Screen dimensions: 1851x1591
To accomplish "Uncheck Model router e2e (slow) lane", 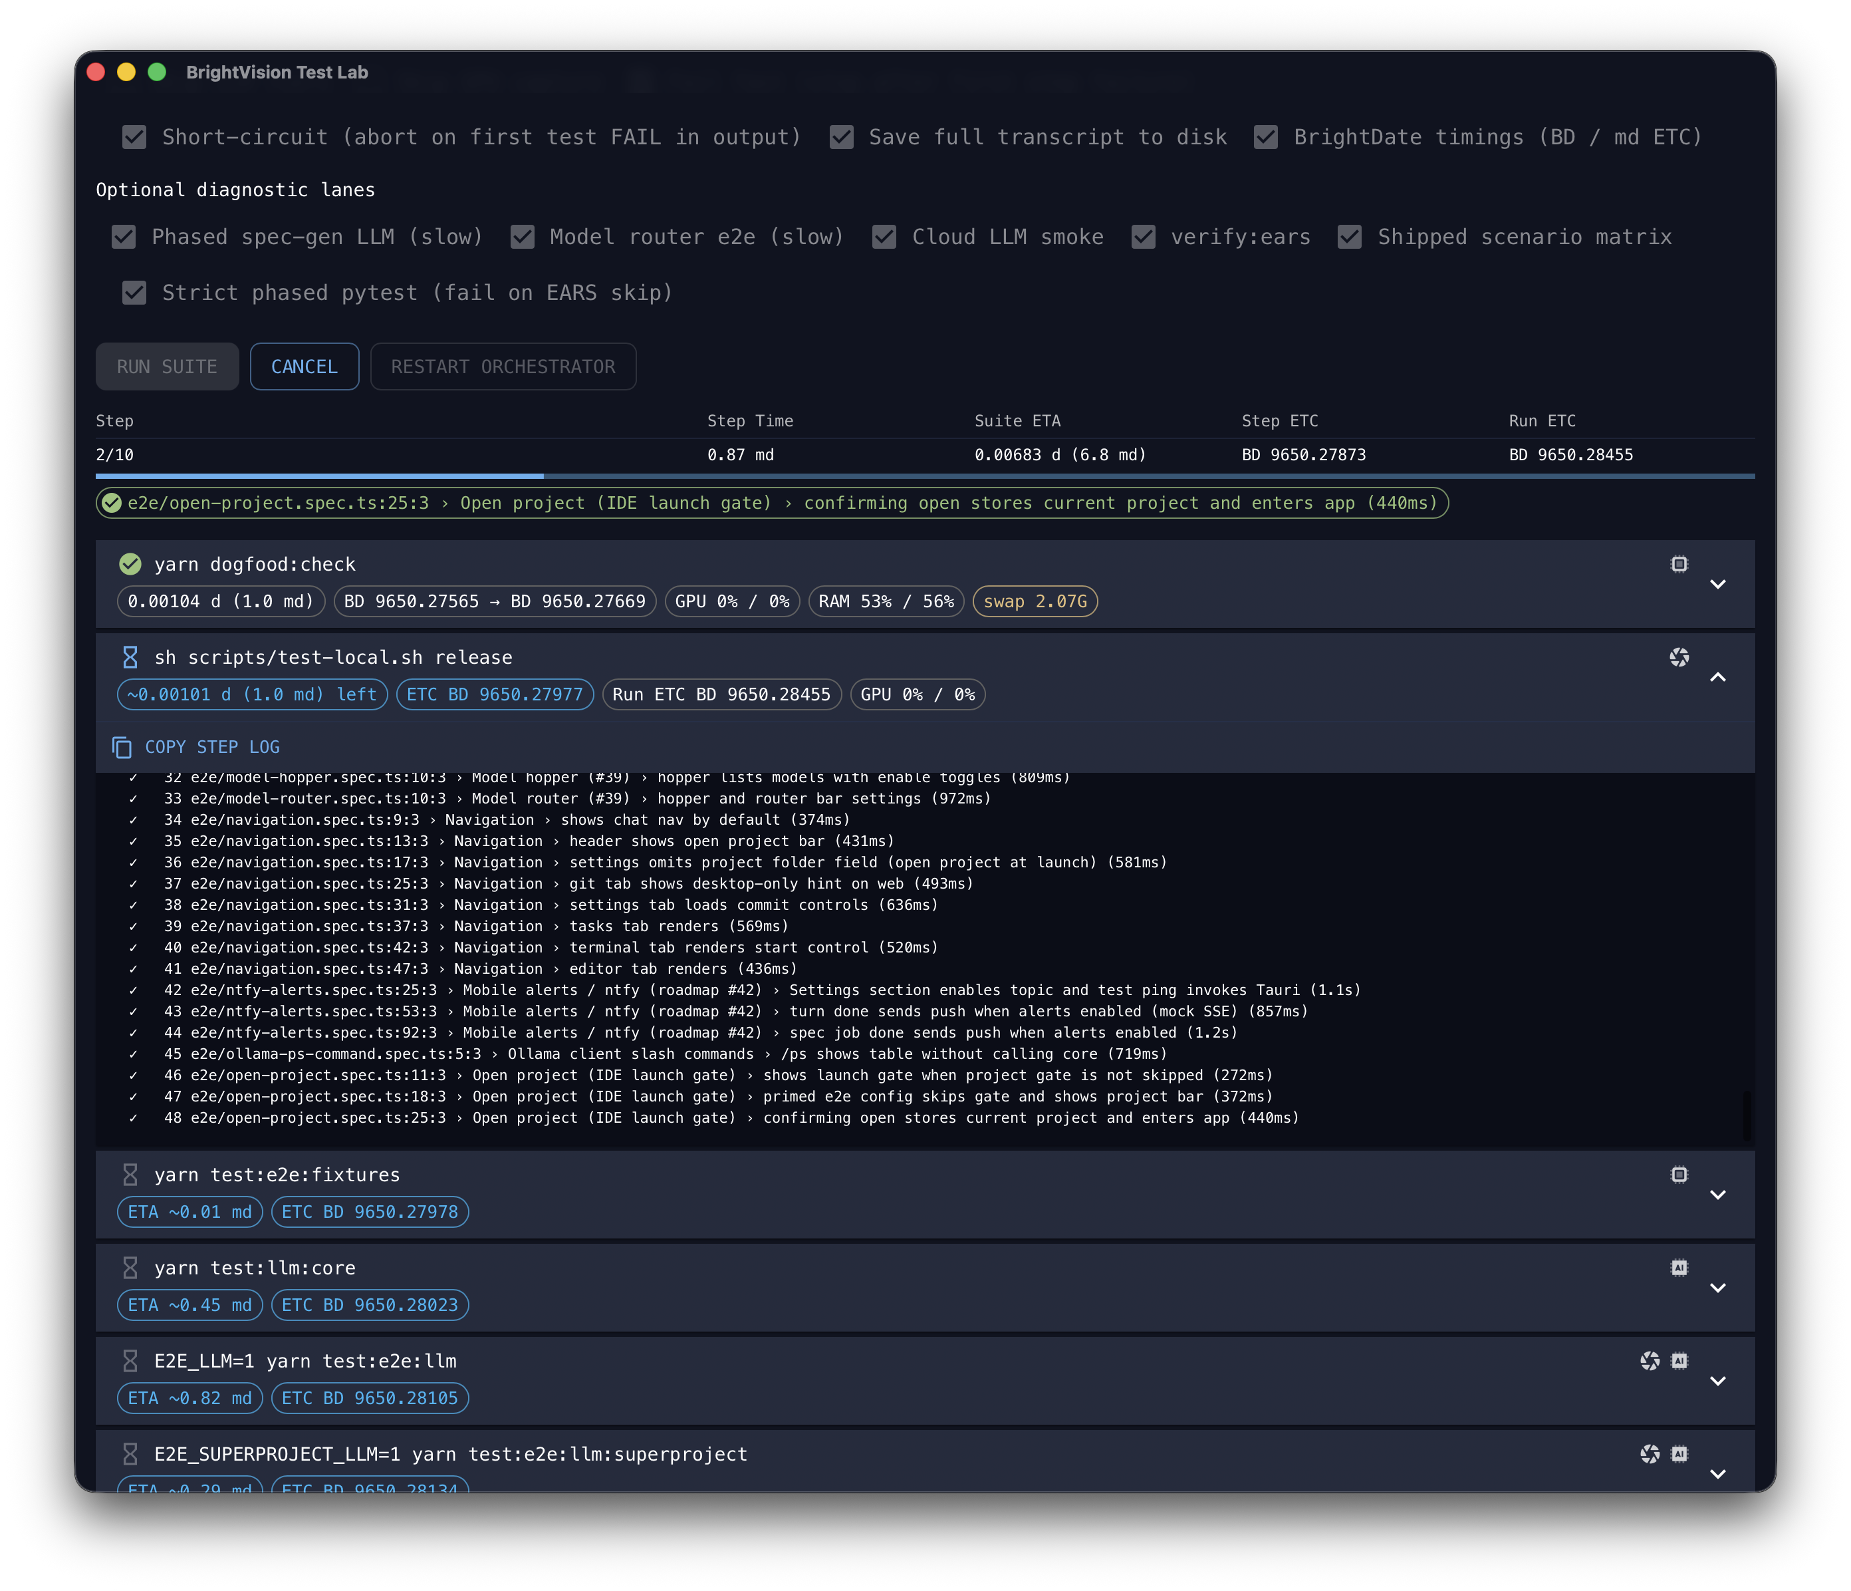I will coord(522,237).
